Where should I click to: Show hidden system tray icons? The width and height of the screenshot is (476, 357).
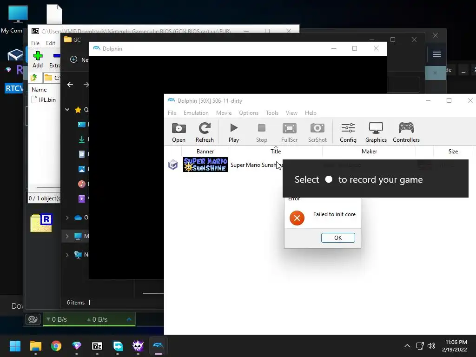click(407, 346)
